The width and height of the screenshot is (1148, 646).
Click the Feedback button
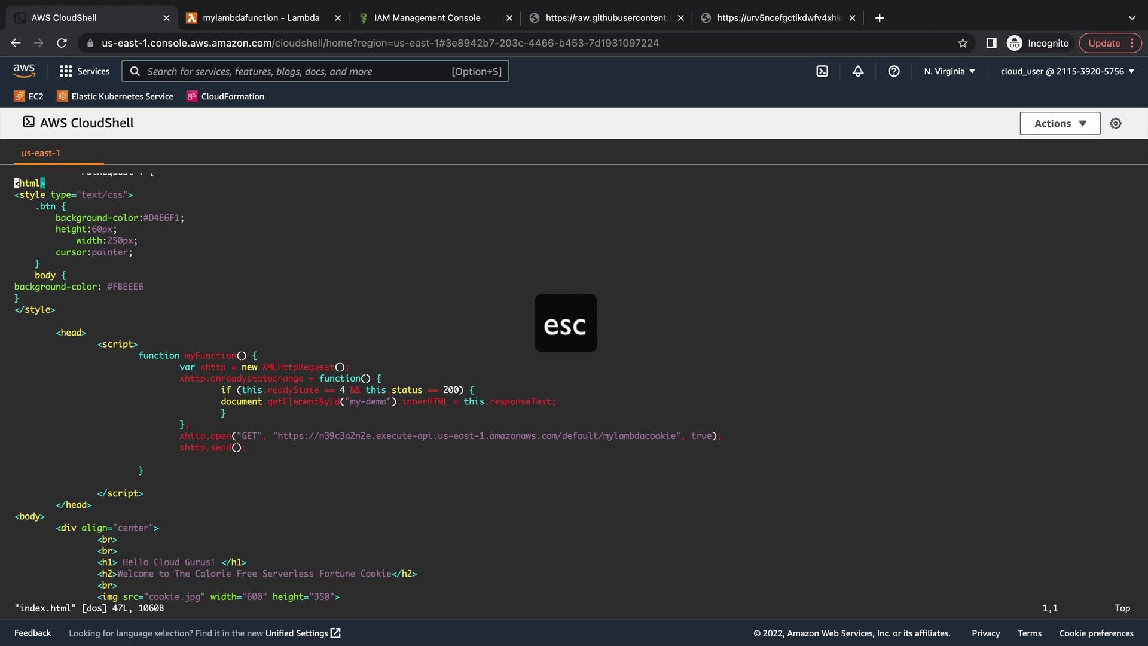[32, 633]
